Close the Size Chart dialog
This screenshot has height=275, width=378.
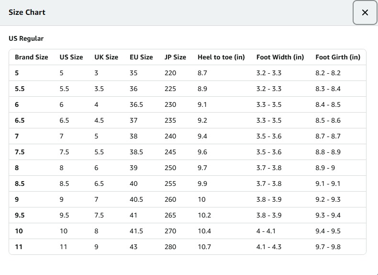point(365,12)
